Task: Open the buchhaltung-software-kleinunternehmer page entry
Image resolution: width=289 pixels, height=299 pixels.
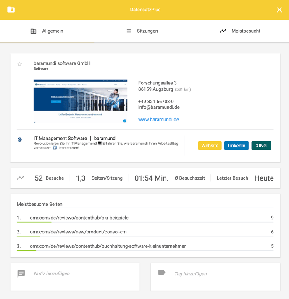Action: (x=145, y=246)
